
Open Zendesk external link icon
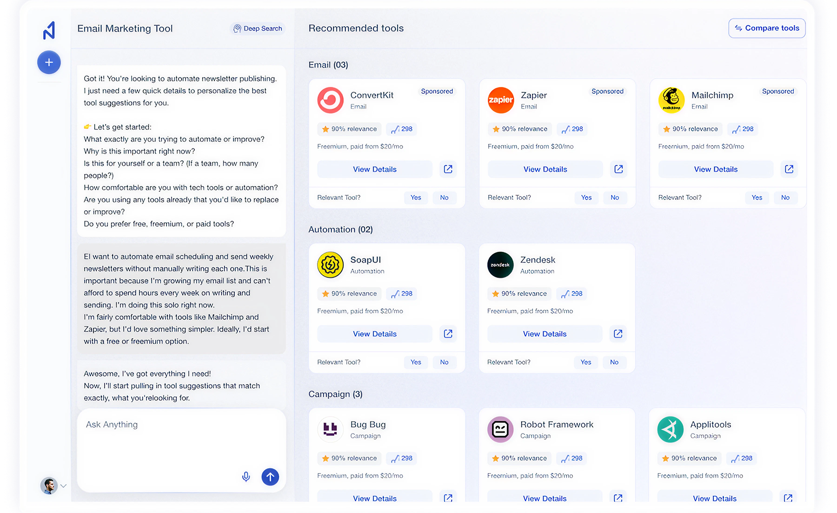click(x=618, y=334)
